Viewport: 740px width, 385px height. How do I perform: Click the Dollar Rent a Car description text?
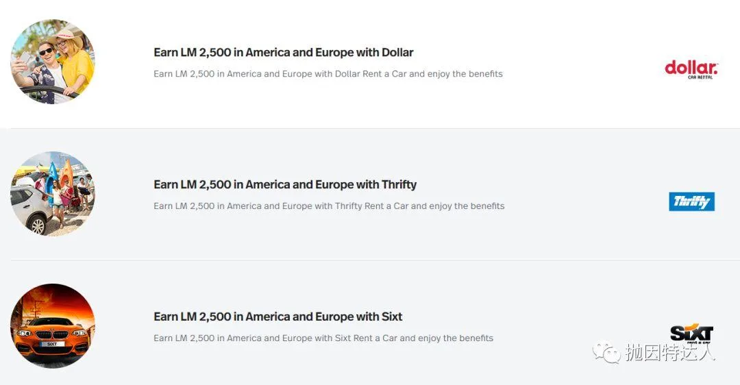(x=328, y=74)
